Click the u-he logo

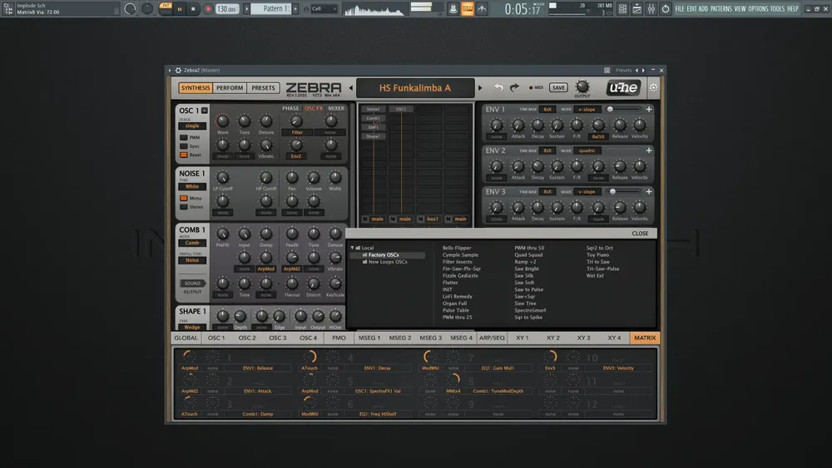pyautogui.click(x=624, y=88)
